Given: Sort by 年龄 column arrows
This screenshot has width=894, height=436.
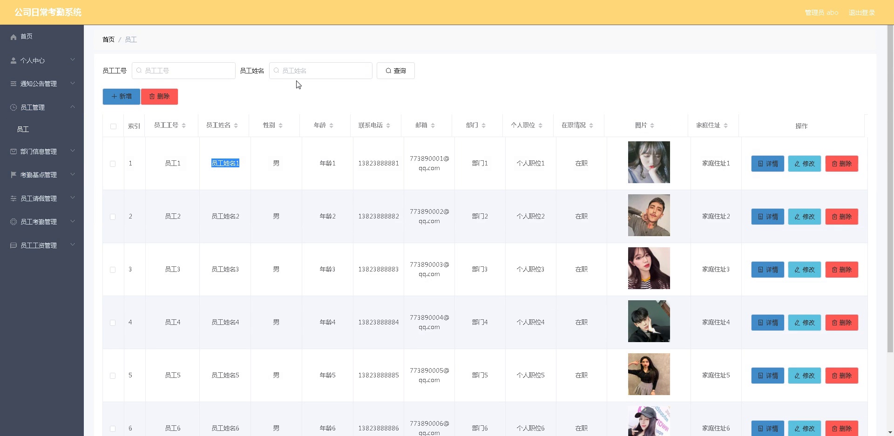Looking at the screenshot, I should point(332,126).
